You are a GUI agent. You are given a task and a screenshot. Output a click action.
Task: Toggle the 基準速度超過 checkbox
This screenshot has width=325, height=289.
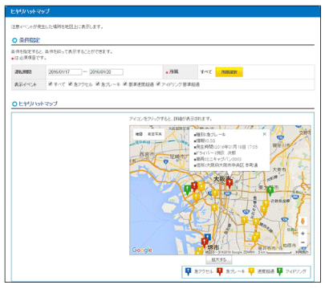125,84
